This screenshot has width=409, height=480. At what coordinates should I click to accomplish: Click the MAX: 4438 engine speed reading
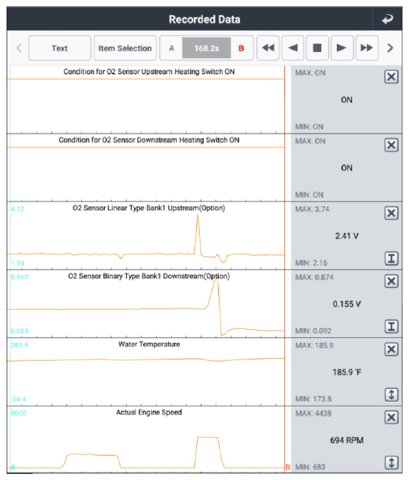pyautogui.click(x=313, y=414)
